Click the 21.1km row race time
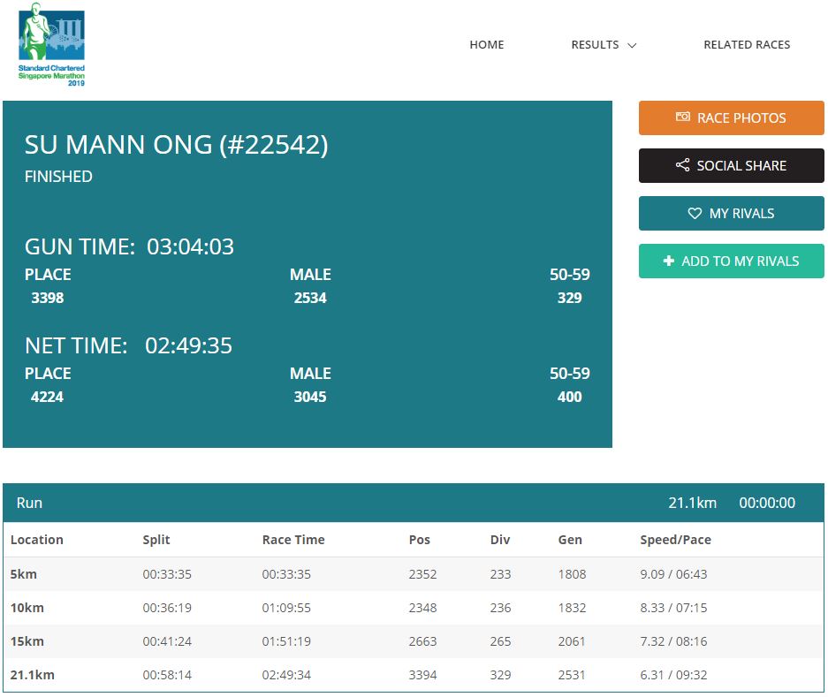 coord(285,674)
